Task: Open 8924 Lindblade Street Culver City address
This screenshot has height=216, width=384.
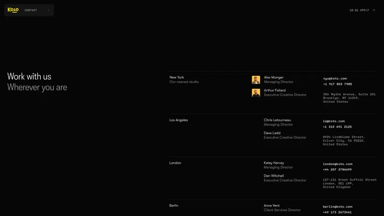Action: tap(344, 141)
